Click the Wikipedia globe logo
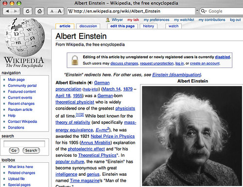 pyautogui.click(x=24, y=37)
